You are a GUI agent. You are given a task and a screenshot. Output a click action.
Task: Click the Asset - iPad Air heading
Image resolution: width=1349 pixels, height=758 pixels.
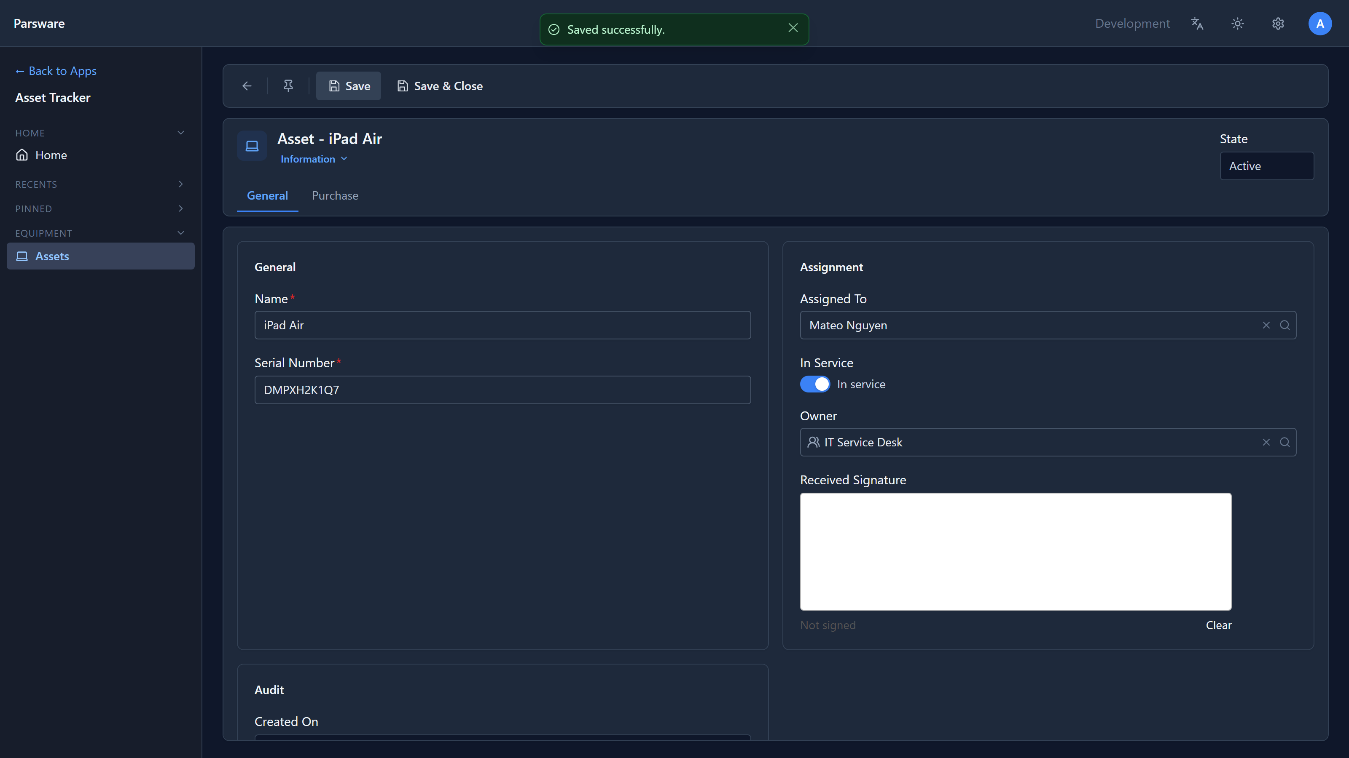point(329,139)
